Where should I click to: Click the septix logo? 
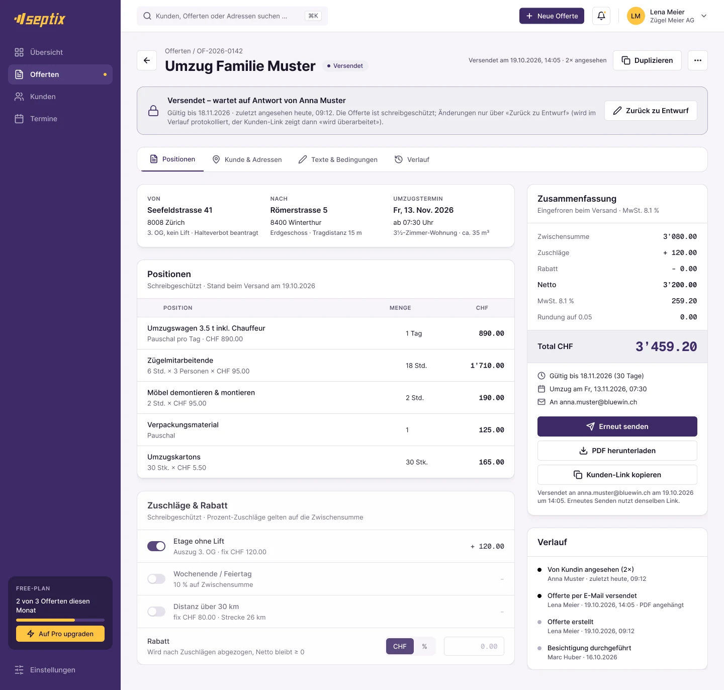pyautogui.click(x=40, y=19)
